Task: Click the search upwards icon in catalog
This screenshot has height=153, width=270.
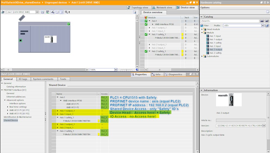Action: [x=267, y=21]
